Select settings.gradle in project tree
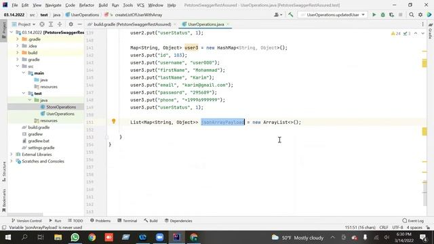Screen dimensions: 434x244 (41, 148)
